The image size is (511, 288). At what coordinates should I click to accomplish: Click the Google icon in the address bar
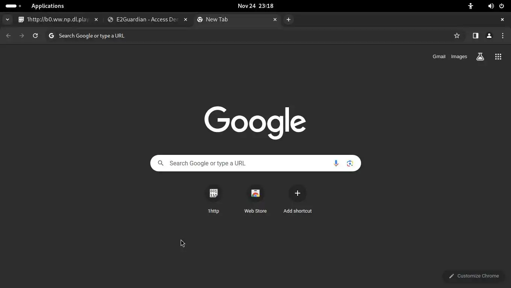click(x=51, y=36)
